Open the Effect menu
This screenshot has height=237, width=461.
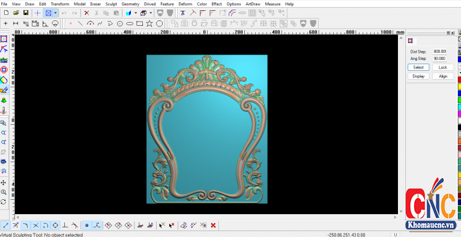(x=217, y=4)
